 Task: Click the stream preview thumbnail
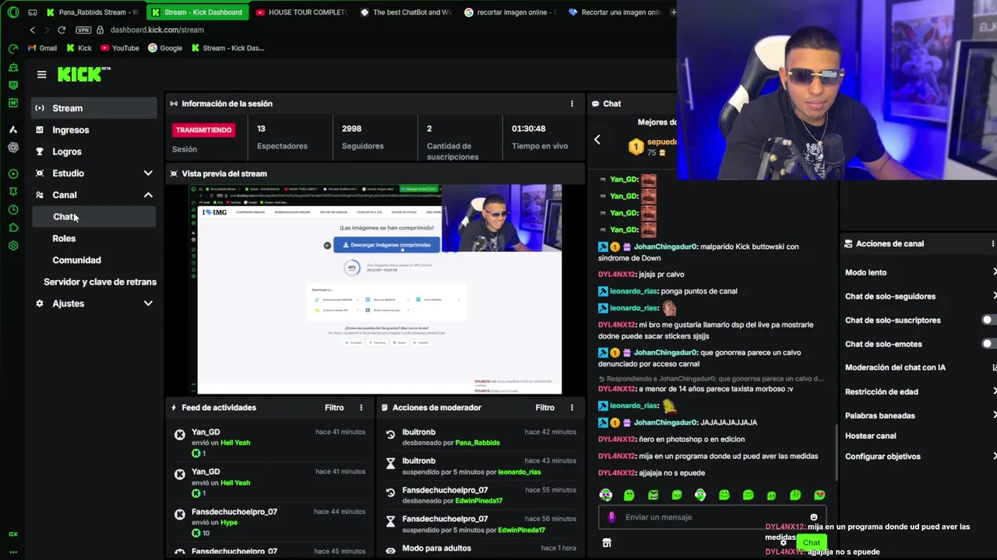tap(375, 289)
